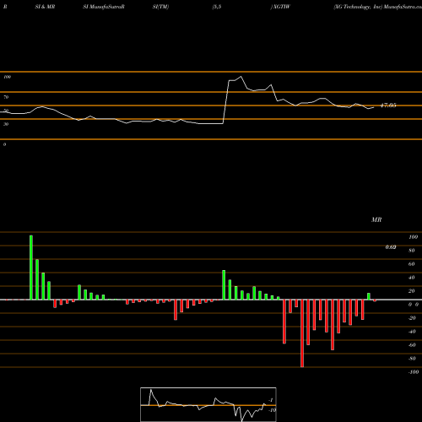This screenshot has height=422, width=422.
Task: Click the XGTIW ticker symbol in header
Action: point(281,7)
